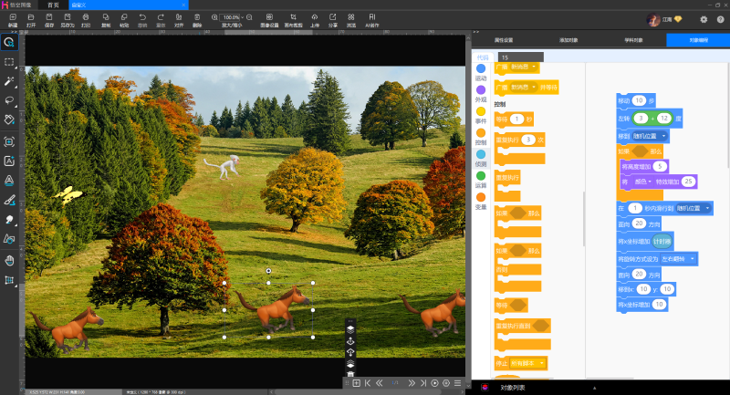The height and width of the screenshot is (395, 730).
Task: Switch to the 添加对象 tab
Action: pos(568,40)
